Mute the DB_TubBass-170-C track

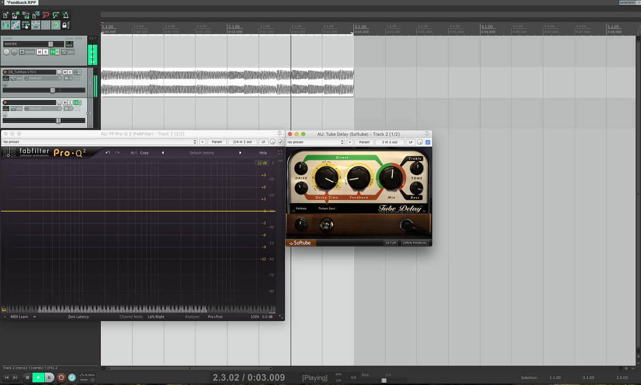(65, 72)
